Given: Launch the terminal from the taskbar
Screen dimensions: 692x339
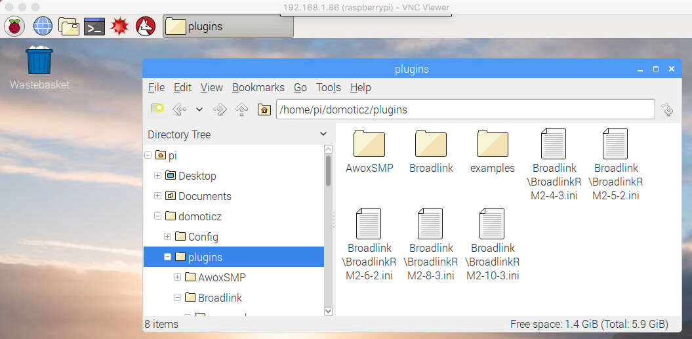Looking at the screenshot, I should point(94,26).
